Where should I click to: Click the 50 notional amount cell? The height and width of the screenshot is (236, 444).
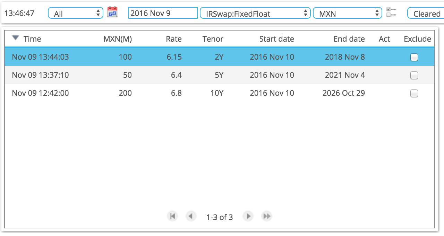tap(127, 75)
